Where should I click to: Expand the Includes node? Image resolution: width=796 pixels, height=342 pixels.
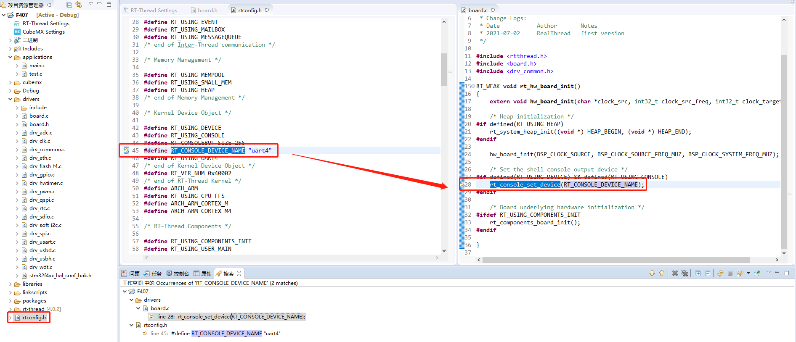[x=11, y=48]
